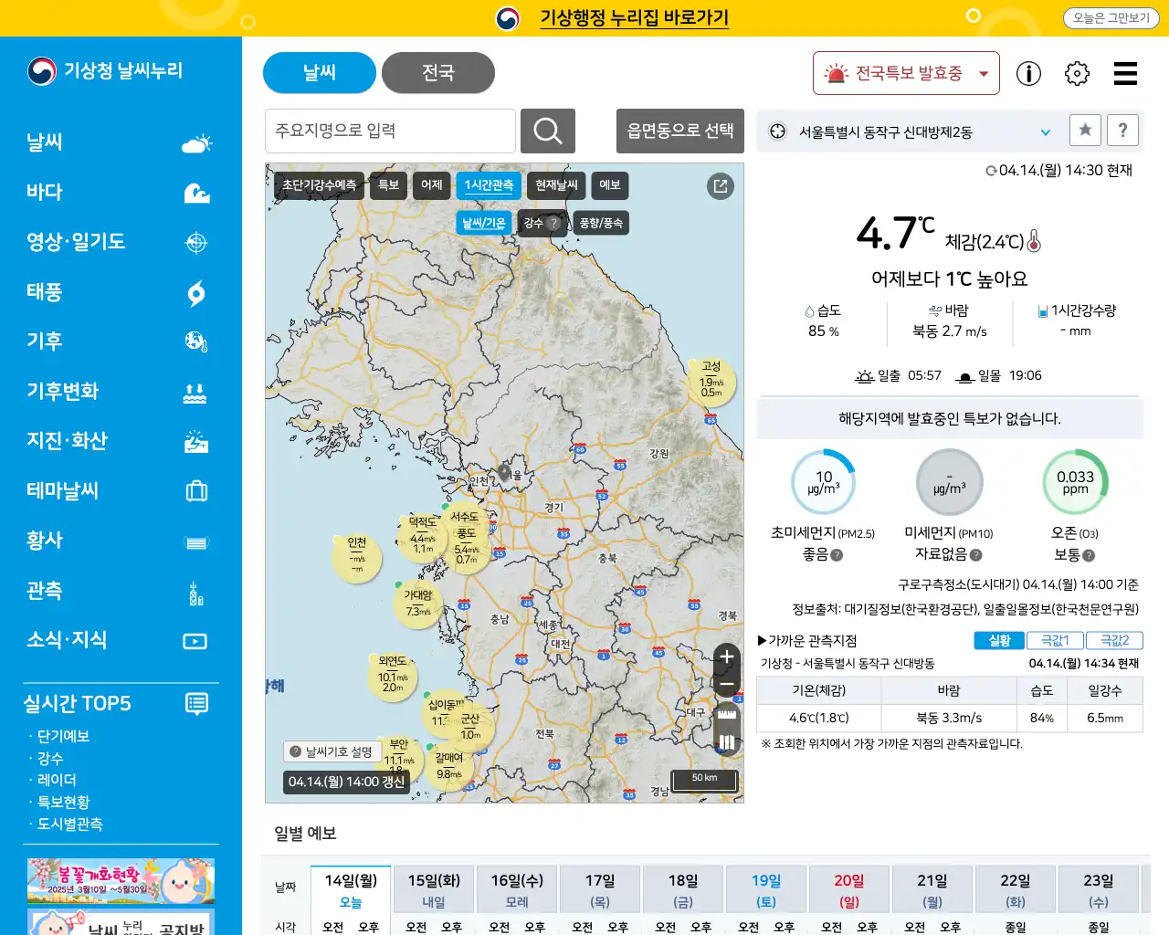Open 읍면동으로 선택 region selector
Image resolution: width=1169 pixels, height=935 pixels.
[x=679, y=131]
